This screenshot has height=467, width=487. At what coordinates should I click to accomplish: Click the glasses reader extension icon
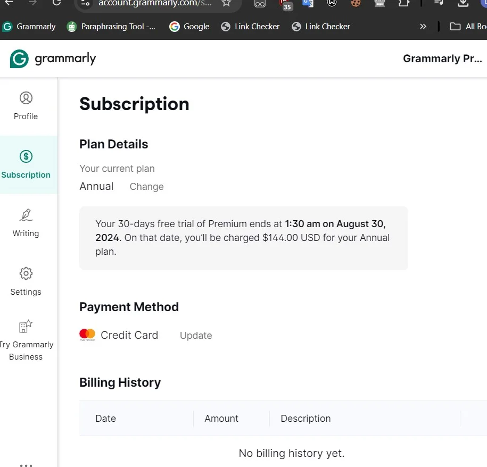(260, 3)
